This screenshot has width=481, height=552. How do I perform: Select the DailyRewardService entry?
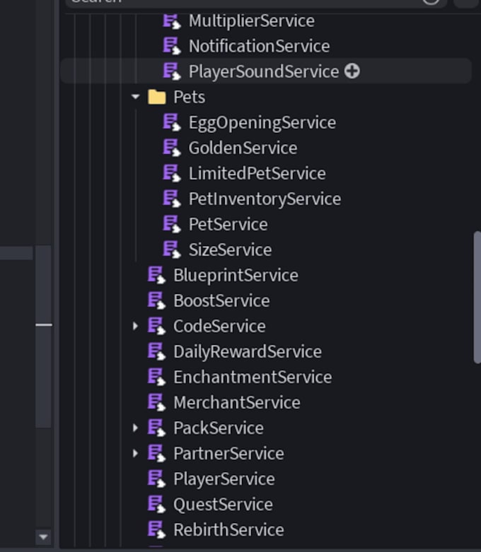click(x=248, y=352)
